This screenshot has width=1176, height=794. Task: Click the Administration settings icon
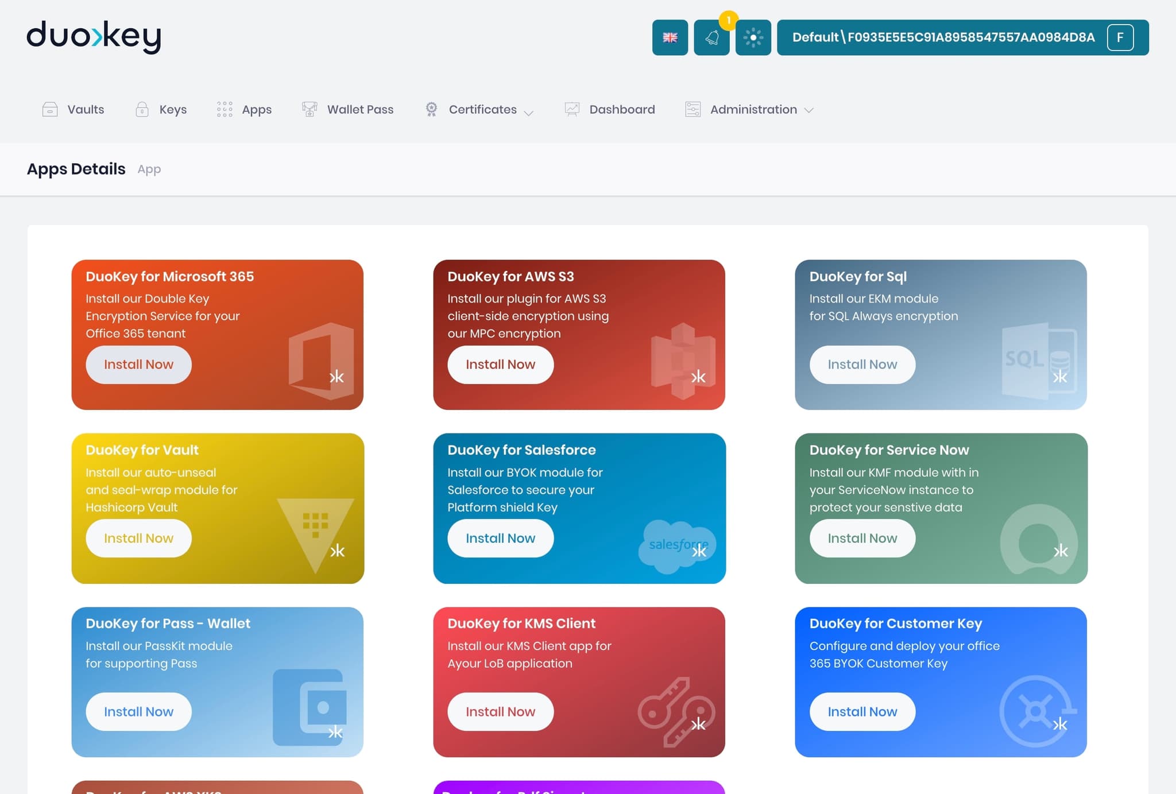tap(693, 109)
